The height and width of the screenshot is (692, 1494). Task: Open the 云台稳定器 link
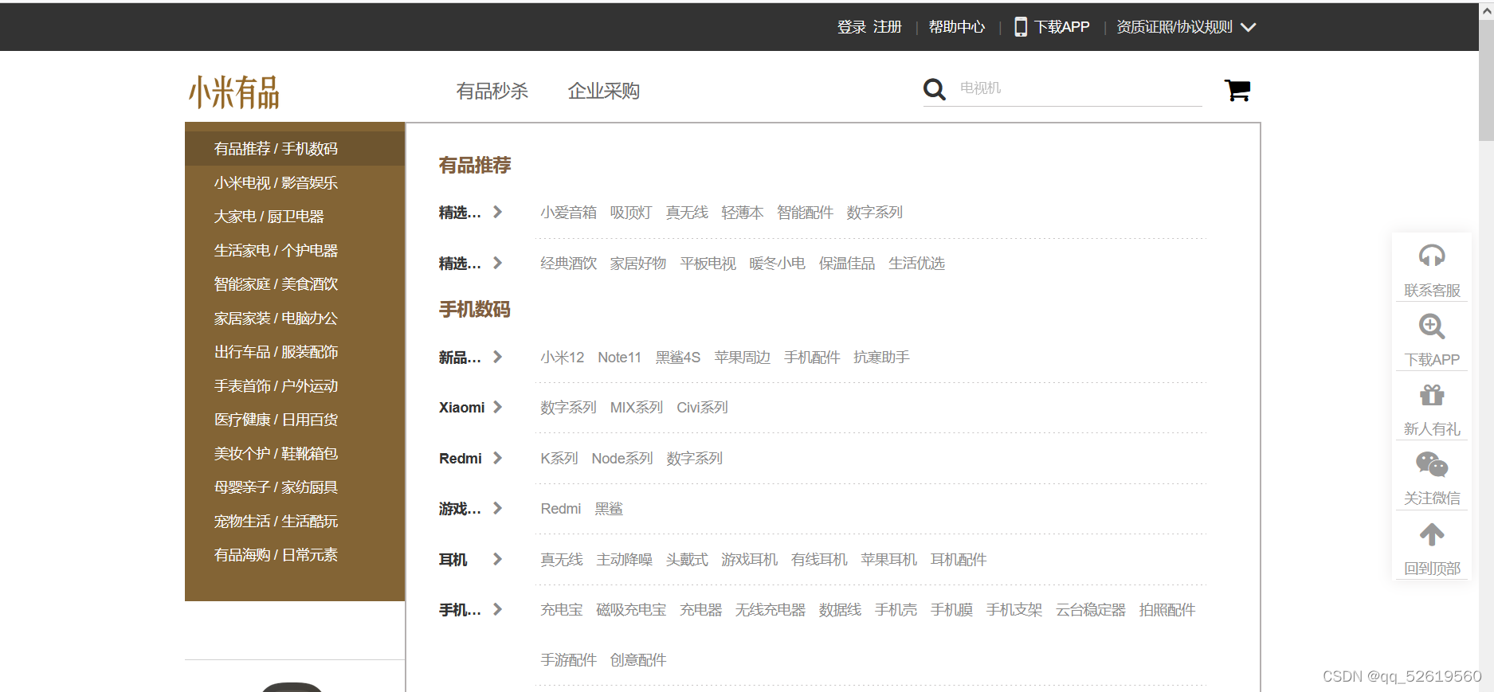(1091, 610)
